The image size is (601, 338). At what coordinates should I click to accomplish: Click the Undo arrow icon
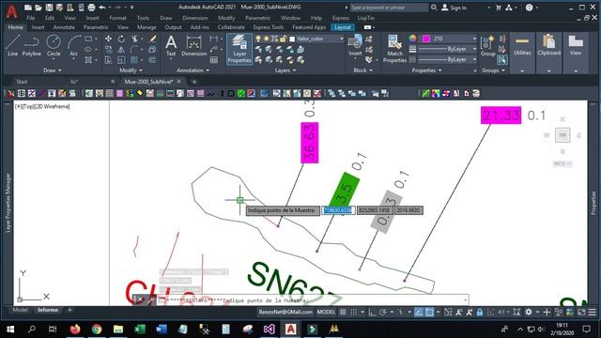(x=102, y=8)
